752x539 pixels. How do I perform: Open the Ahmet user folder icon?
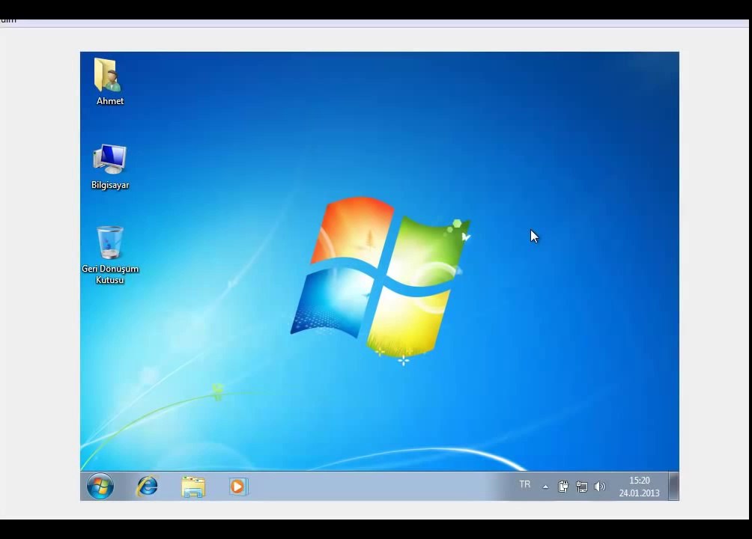109,82
